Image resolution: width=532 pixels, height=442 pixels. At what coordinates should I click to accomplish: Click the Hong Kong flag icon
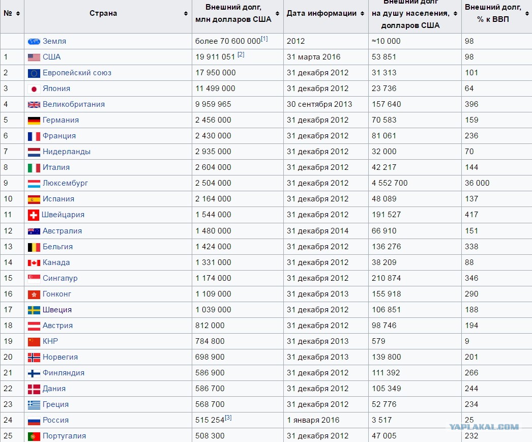click(x=34, y=294)
